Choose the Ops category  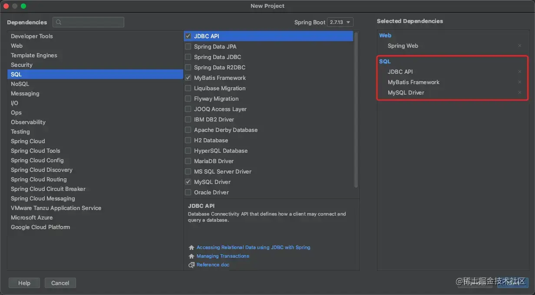[x=95, y=112]
